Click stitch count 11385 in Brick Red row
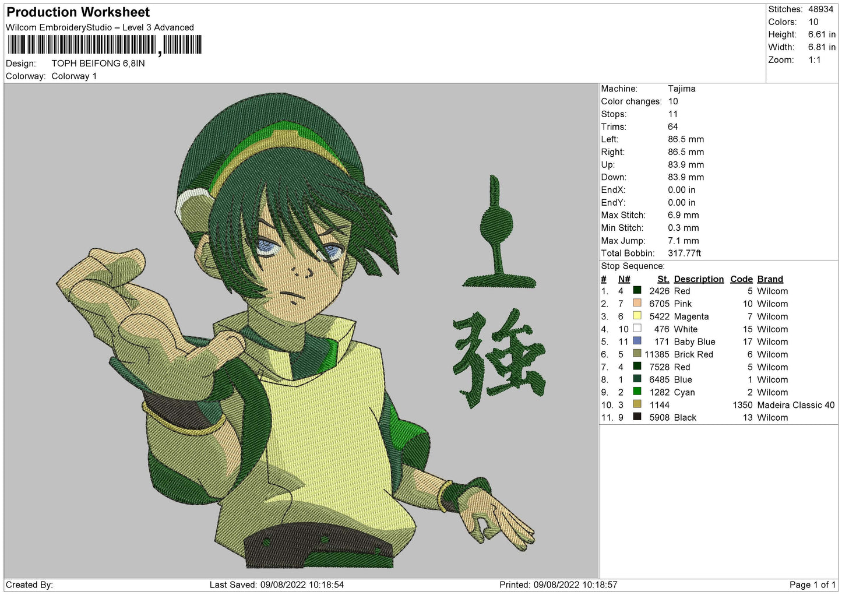The height and width of the screenshot is (595, 842). [657, 354]
